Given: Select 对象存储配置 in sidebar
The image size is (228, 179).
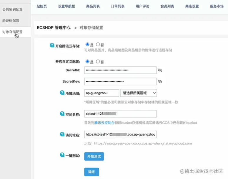Looking at the screenshot, I should pyautogui.click(x=15, y=32).
